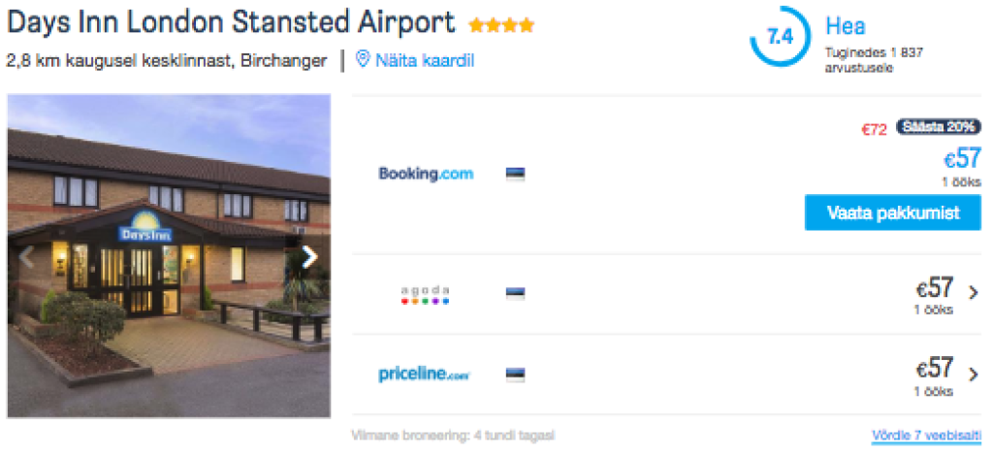993x459 pixels.
Task: Click the Booking.com logo
Action: click(x=426, y=175)
